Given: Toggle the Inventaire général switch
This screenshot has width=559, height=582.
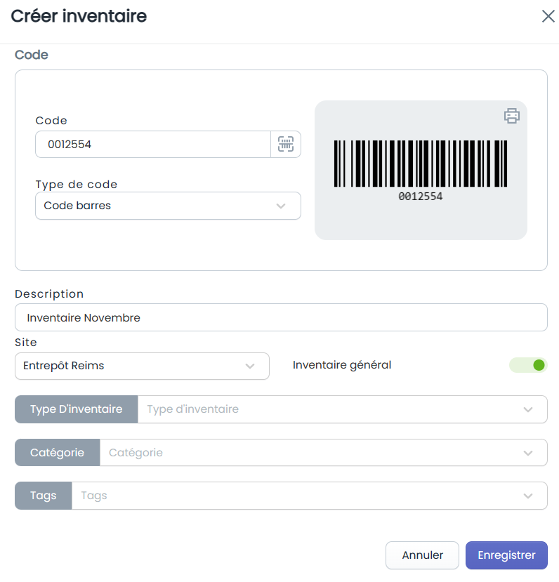Looking at the screenshot, I should tap(528, 365).
